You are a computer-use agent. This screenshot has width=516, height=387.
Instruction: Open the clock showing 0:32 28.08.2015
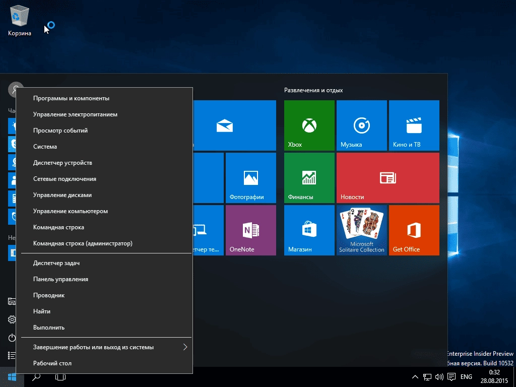tap(494, 377)
